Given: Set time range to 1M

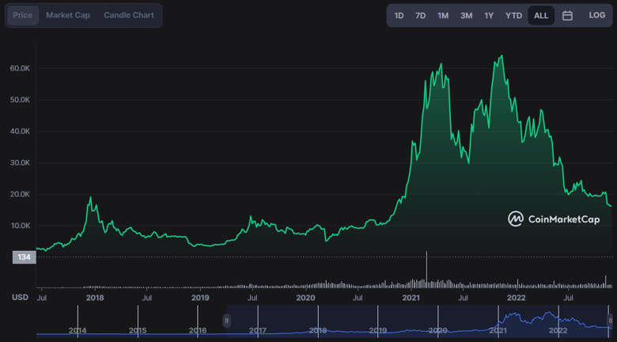Looking at the screenshot, I should point(443,15).
